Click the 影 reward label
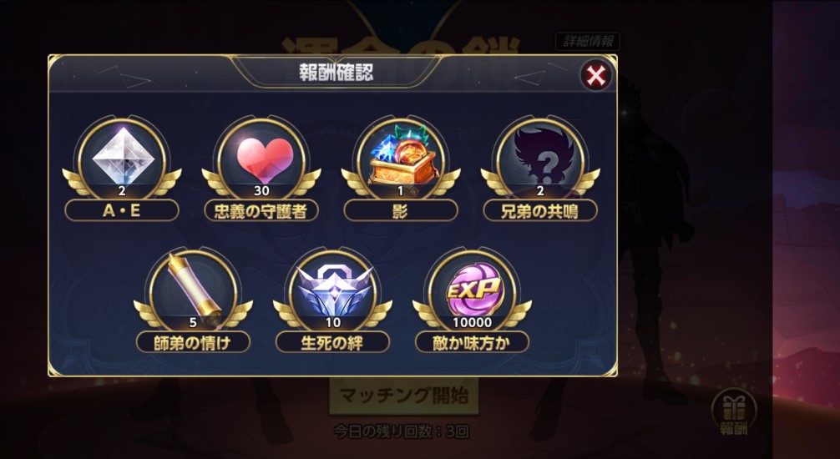The height and width of the screenshot is (459, 840). [402, 210]
